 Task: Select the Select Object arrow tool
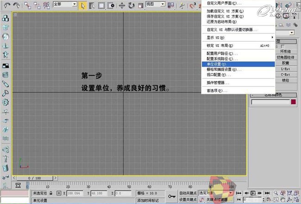[x=82, y=6]
